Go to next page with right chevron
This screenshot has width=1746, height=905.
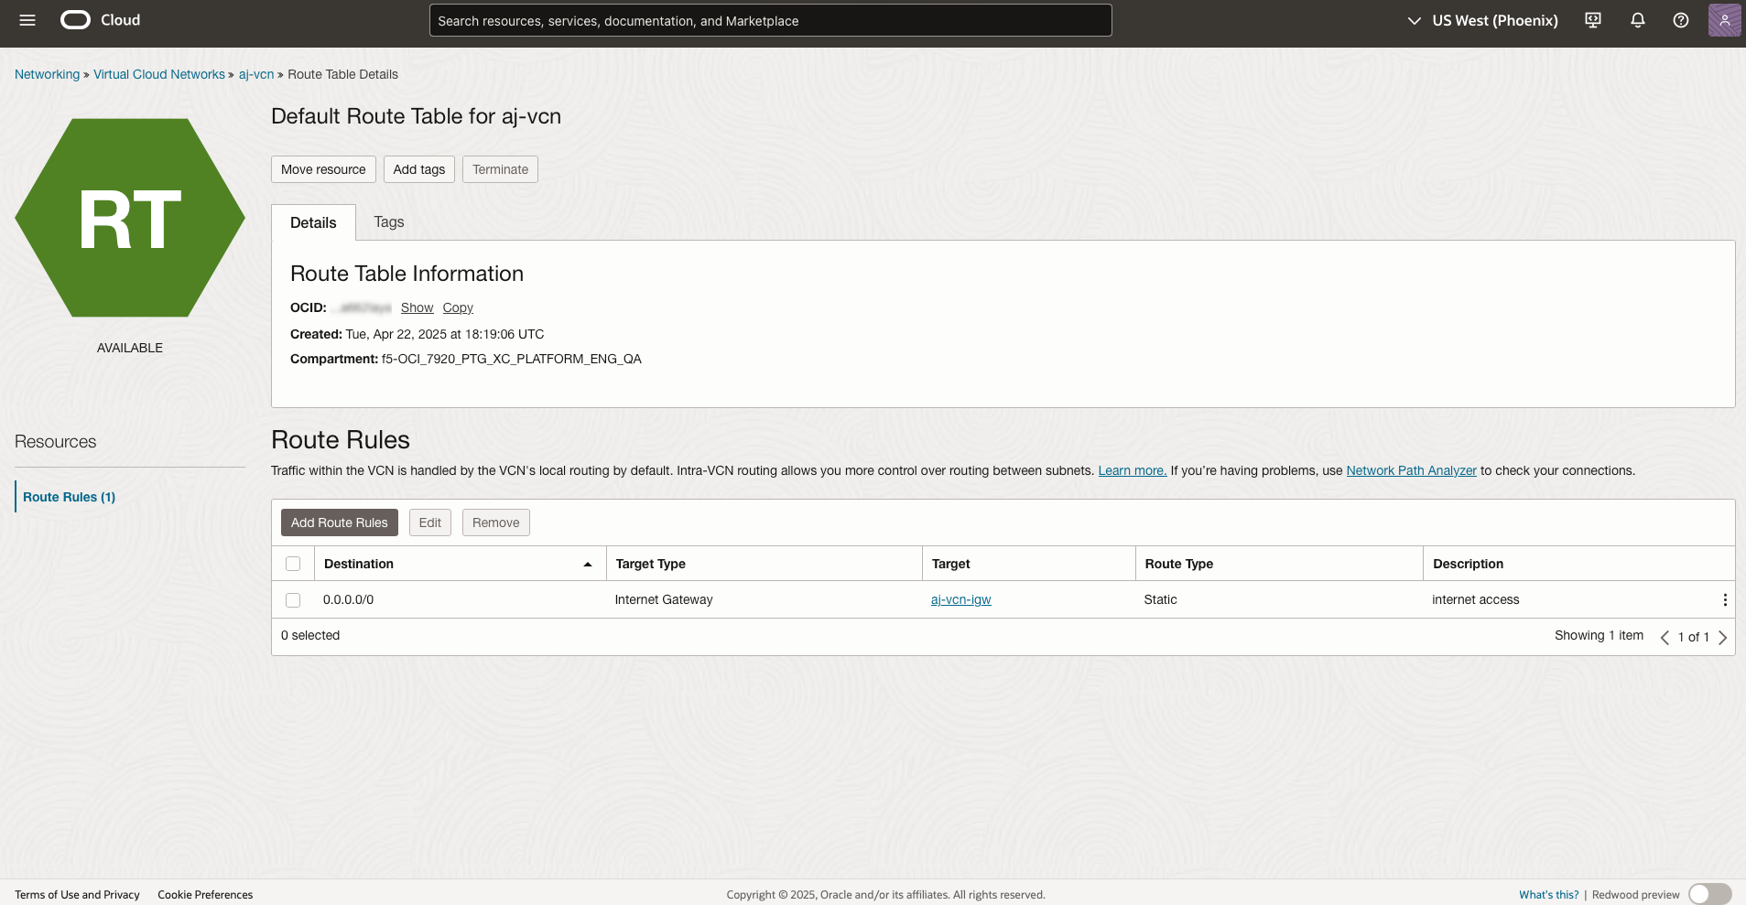click(1723, 637)
